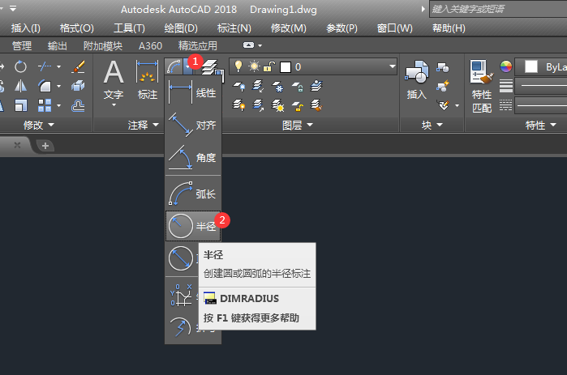Image resolution: width=567 pixels, height=375 pixels.
Task: Click the Make Current layer icon
Action: [316, 87]
